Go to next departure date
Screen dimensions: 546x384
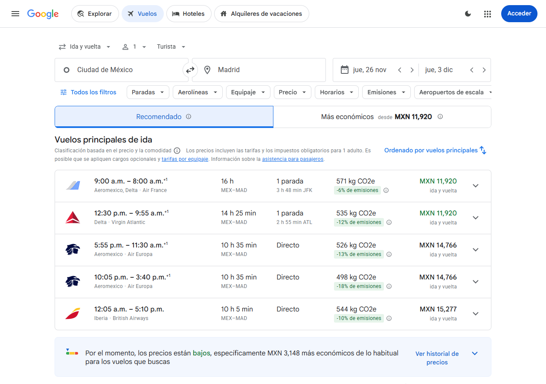(x=412, y=70)
